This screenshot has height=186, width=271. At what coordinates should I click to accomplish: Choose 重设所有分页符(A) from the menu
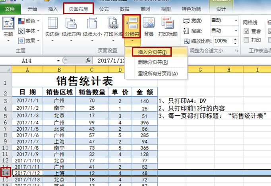(x=156, y=74)
